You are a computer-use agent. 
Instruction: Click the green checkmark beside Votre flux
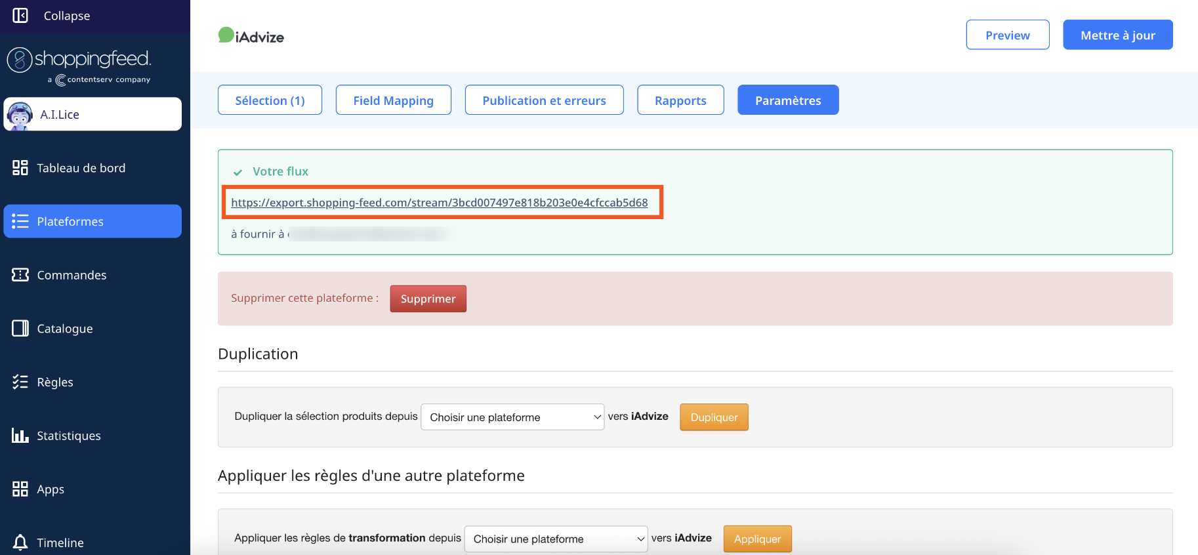pos(238,173)
